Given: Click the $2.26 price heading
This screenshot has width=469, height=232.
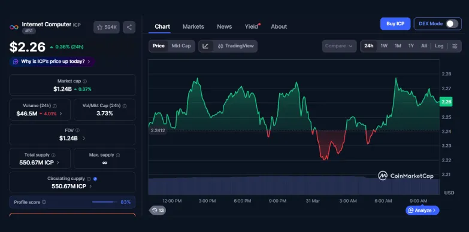Looking at the screenshot, I should pyautogui.click(x=27, y=47).
